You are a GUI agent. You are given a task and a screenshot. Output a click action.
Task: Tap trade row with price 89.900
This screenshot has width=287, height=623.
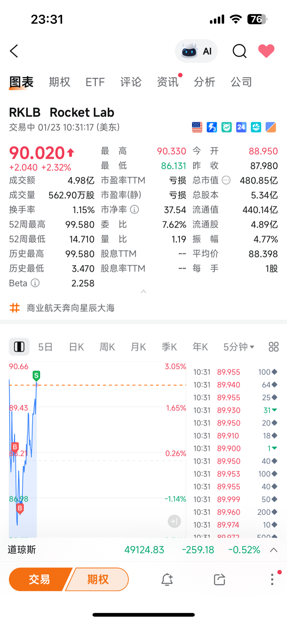click(x=235, y=448)
